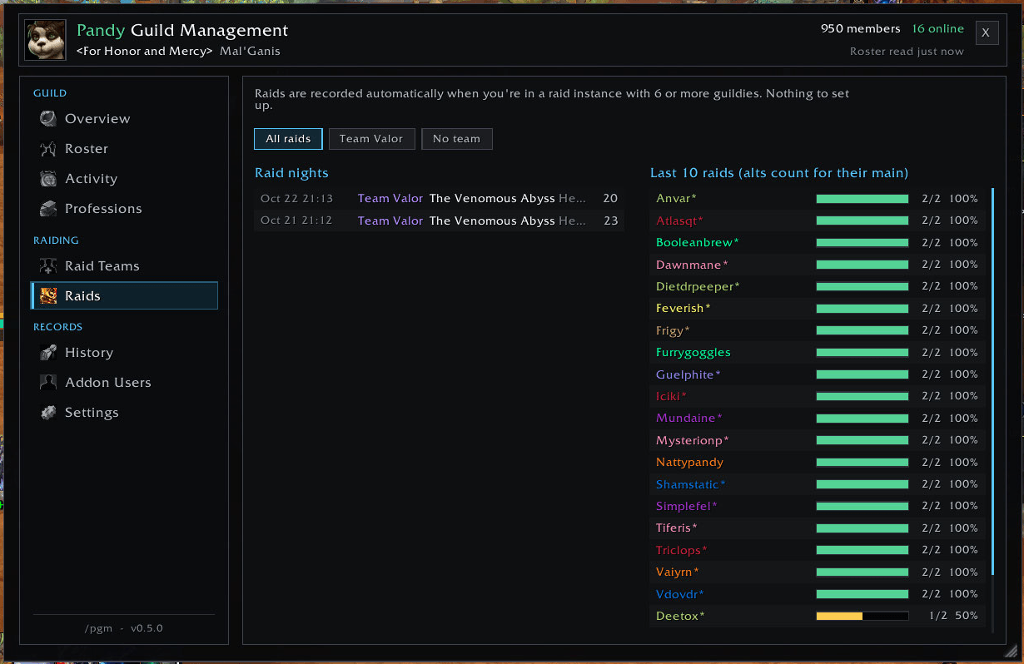Select Shamstatic in attendance list
1024x664 pixels.
pos(818,484)
